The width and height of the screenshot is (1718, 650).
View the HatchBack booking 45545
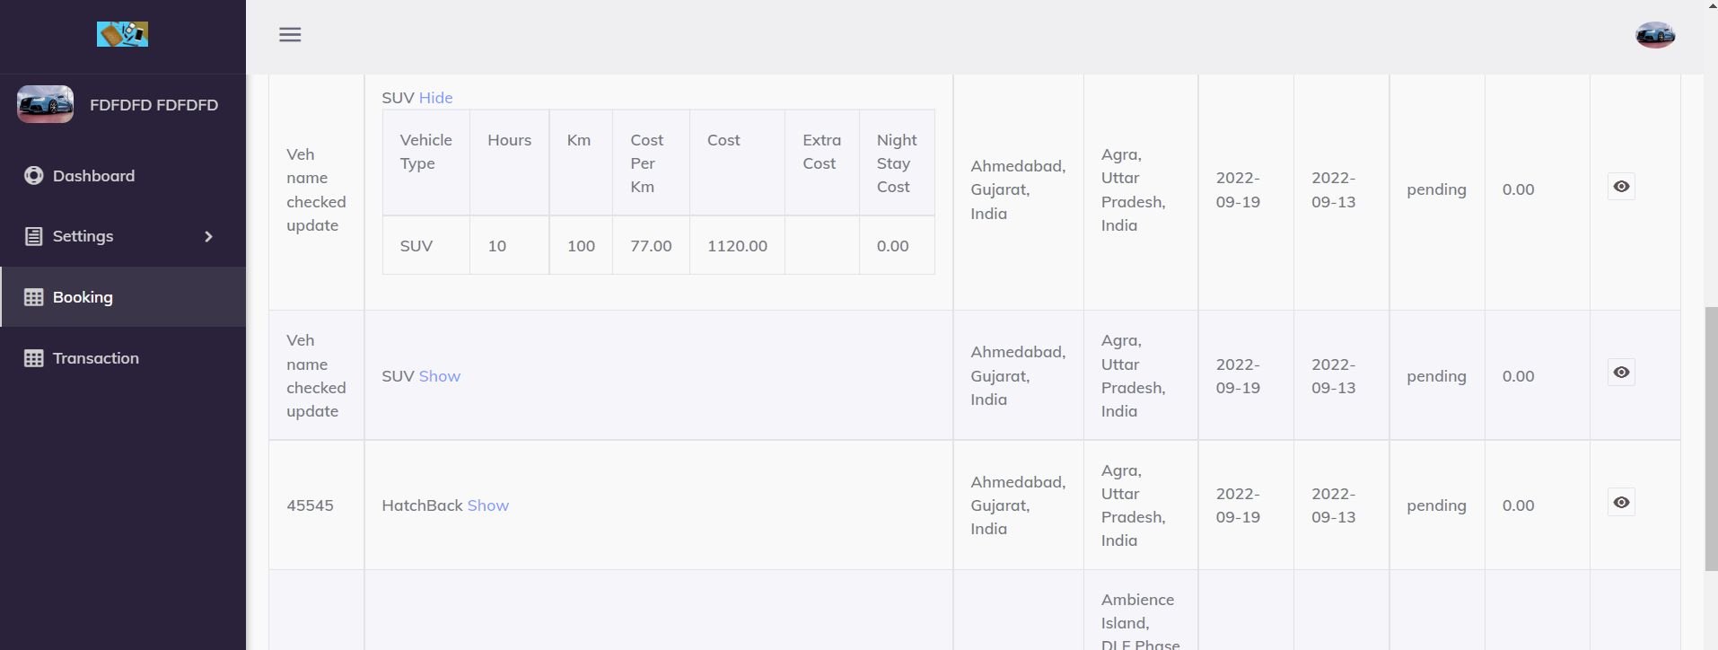click(1620, 503)
